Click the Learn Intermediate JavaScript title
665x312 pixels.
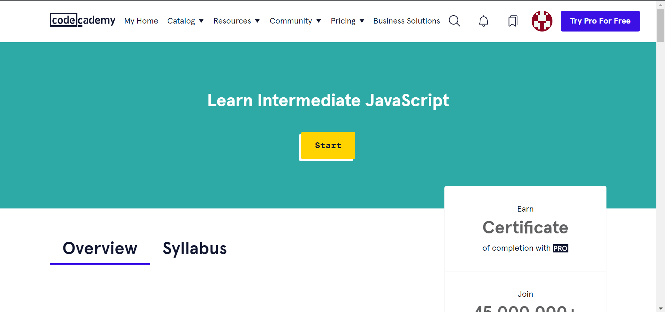328,100
